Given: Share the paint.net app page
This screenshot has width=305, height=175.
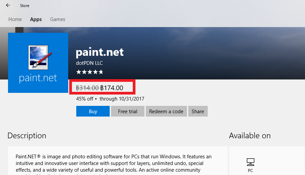Looking at the screenshot, I should tap(198, 111).
